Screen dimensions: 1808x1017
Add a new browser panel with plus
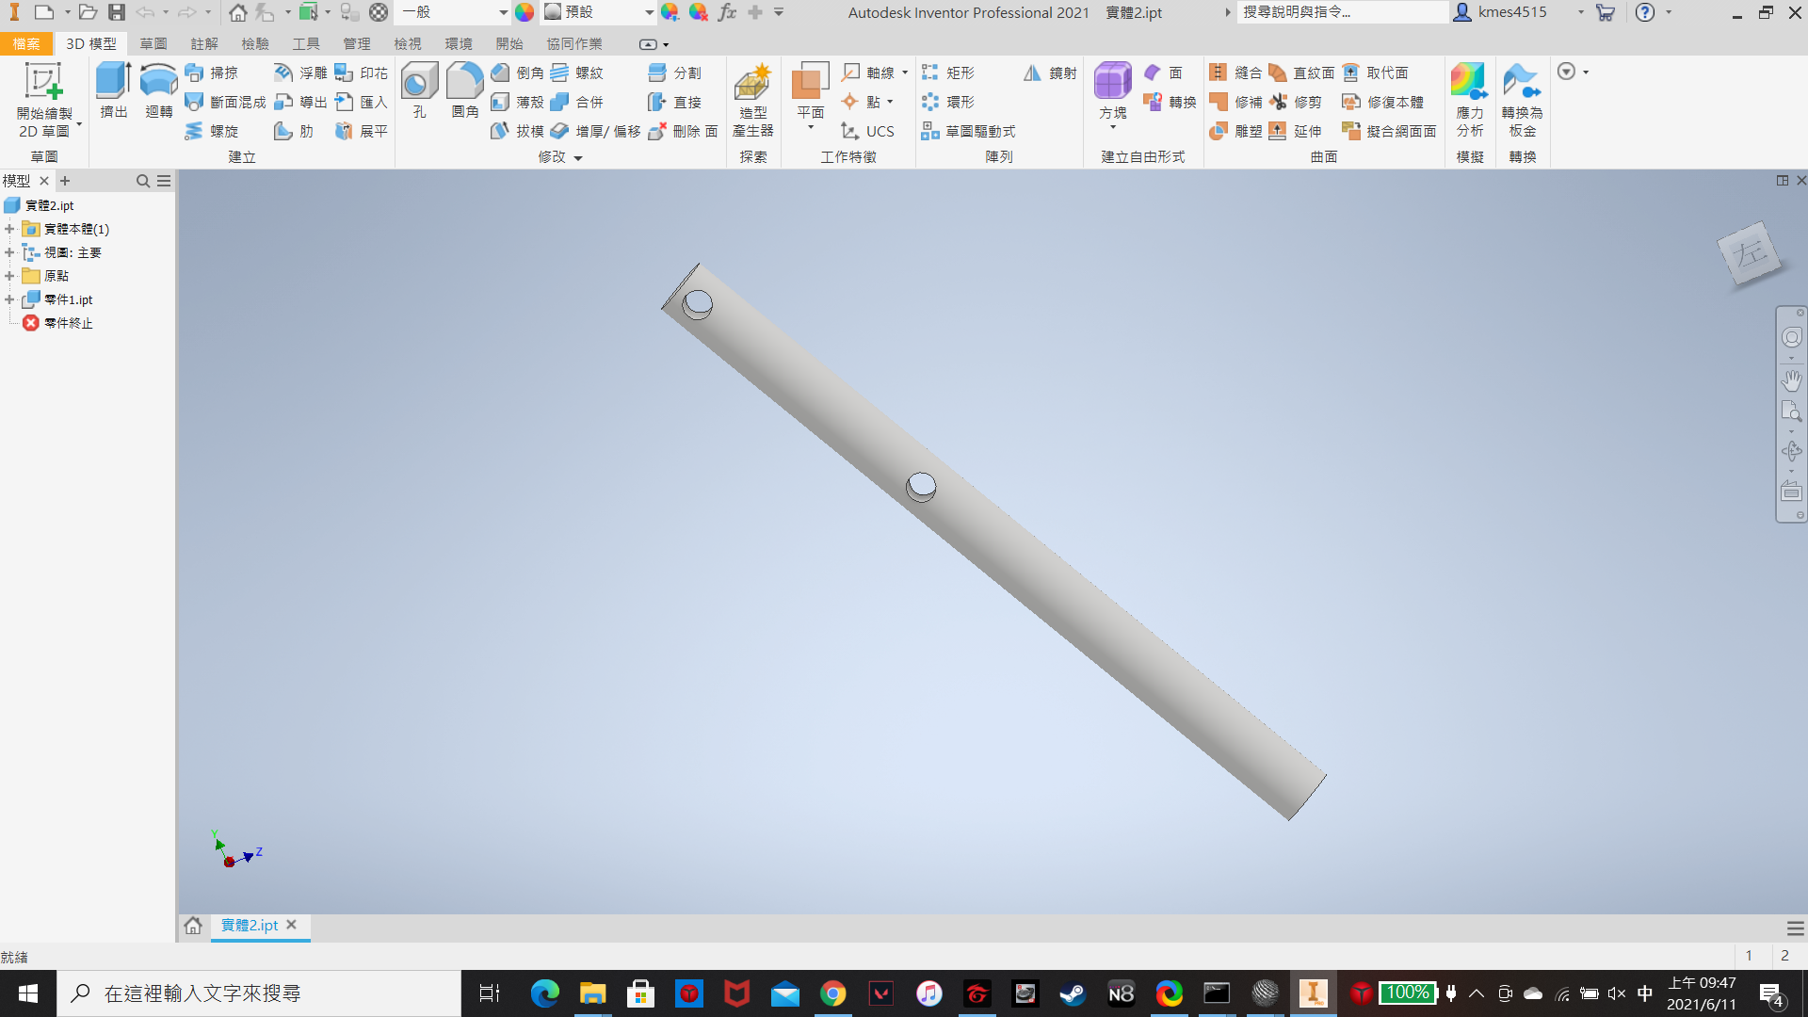(x=65, y=181)
